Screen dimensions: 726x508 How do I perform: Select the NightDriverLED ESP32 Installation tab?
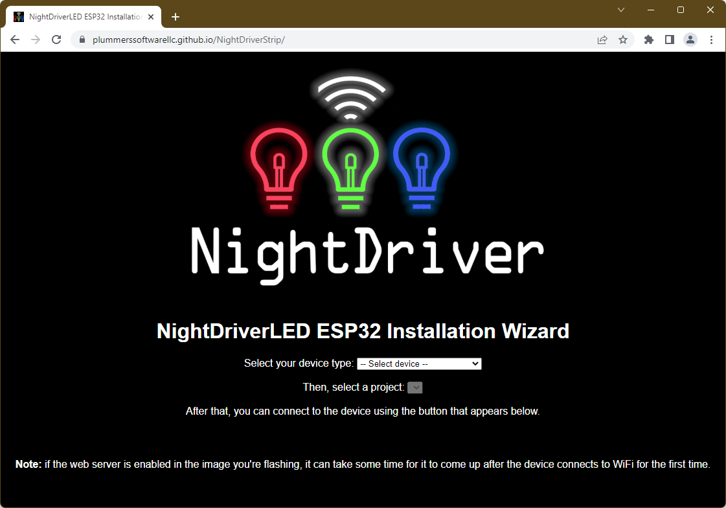coord(82,17)
